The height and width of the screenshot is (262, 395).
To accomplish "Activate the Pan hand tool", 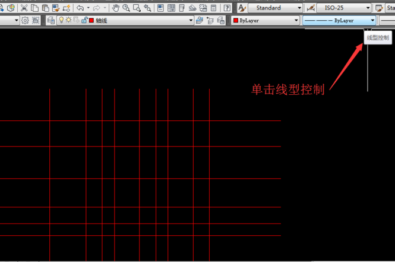I will click(116, 8).
